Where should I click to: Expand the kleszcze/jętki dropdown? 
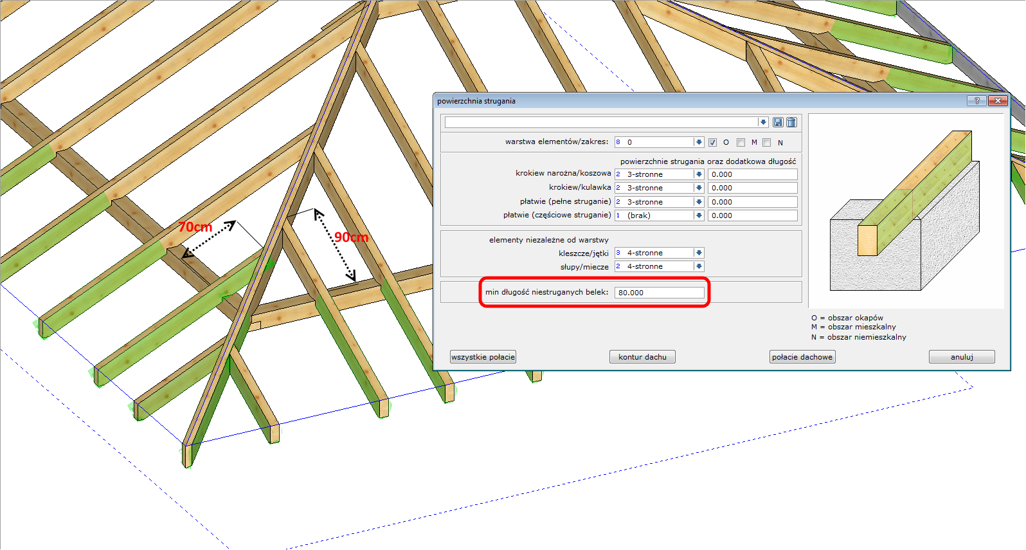click(699, 253)
